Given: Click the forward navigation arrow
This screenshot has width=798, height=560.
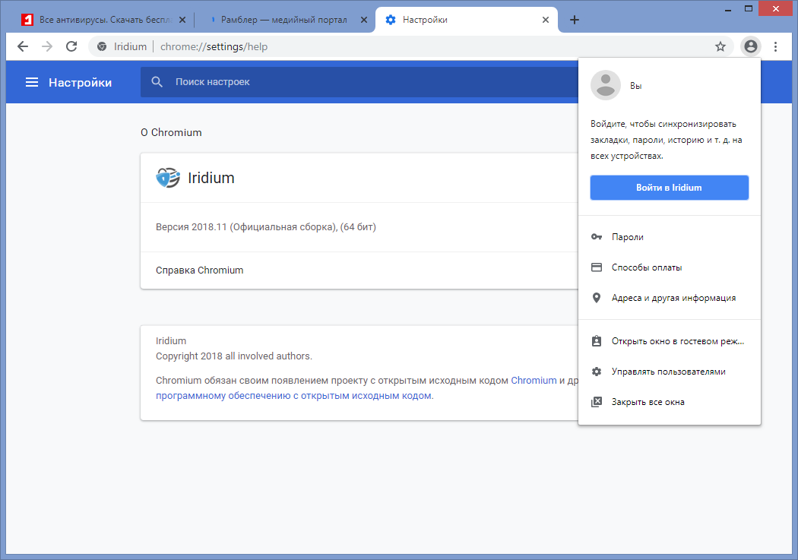Looking at the screenshot, I should point(47,47).
